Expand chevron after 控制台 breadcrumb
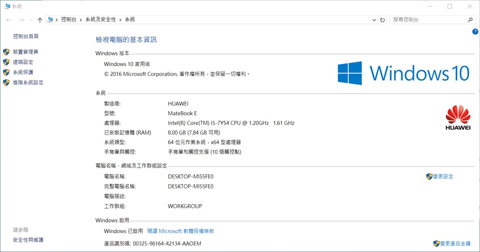The image size is (480, 252). 81,20
